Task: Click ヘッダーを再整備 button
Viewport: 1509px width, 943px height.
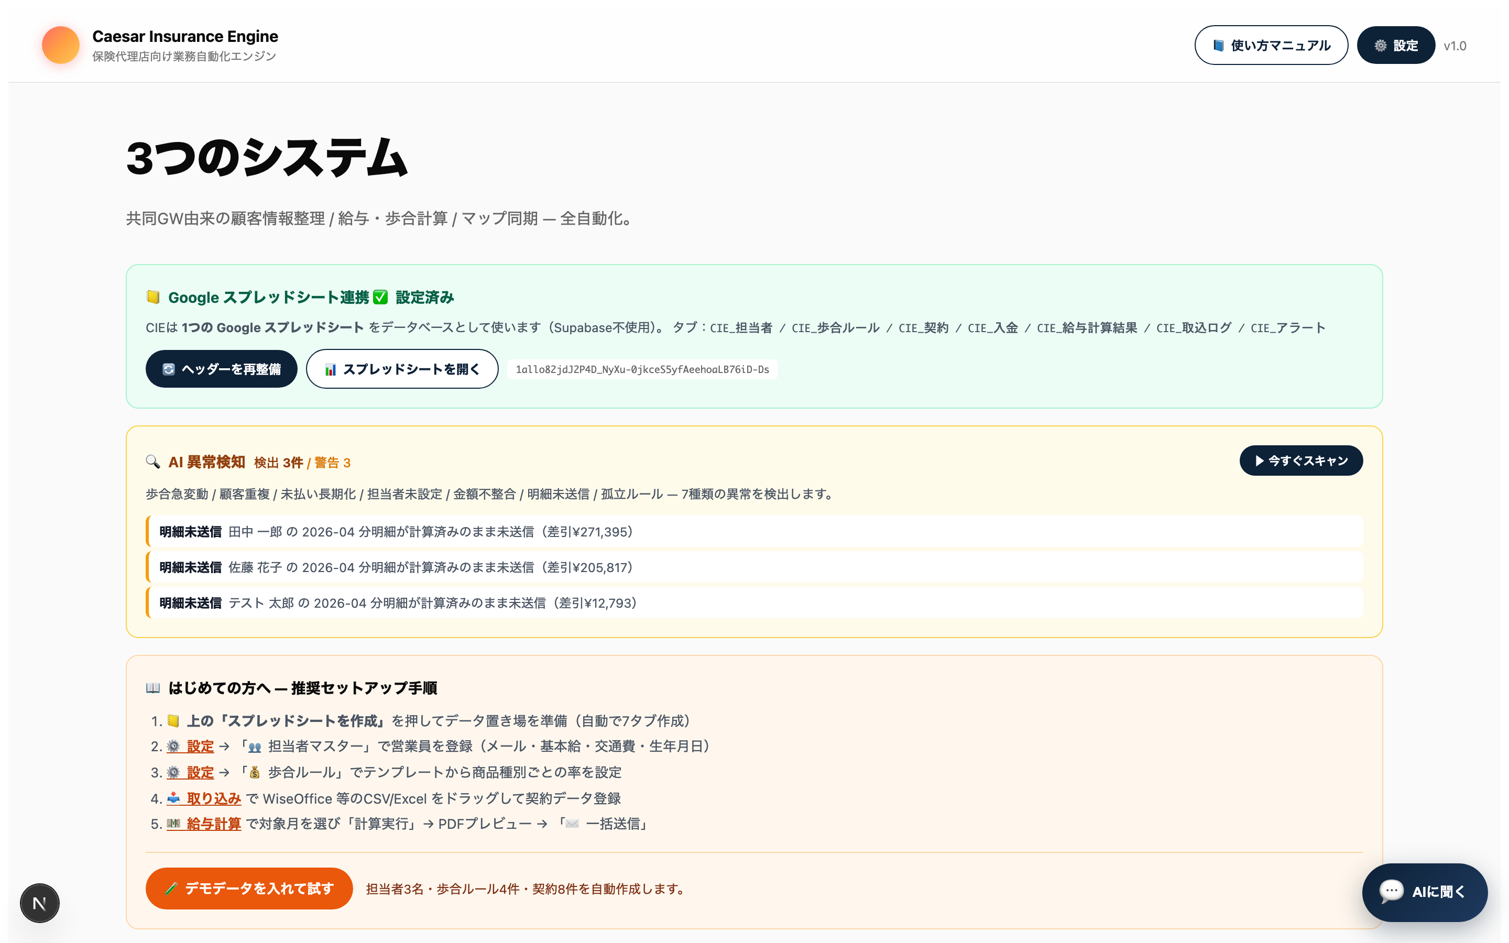Action: coord(221,369)
